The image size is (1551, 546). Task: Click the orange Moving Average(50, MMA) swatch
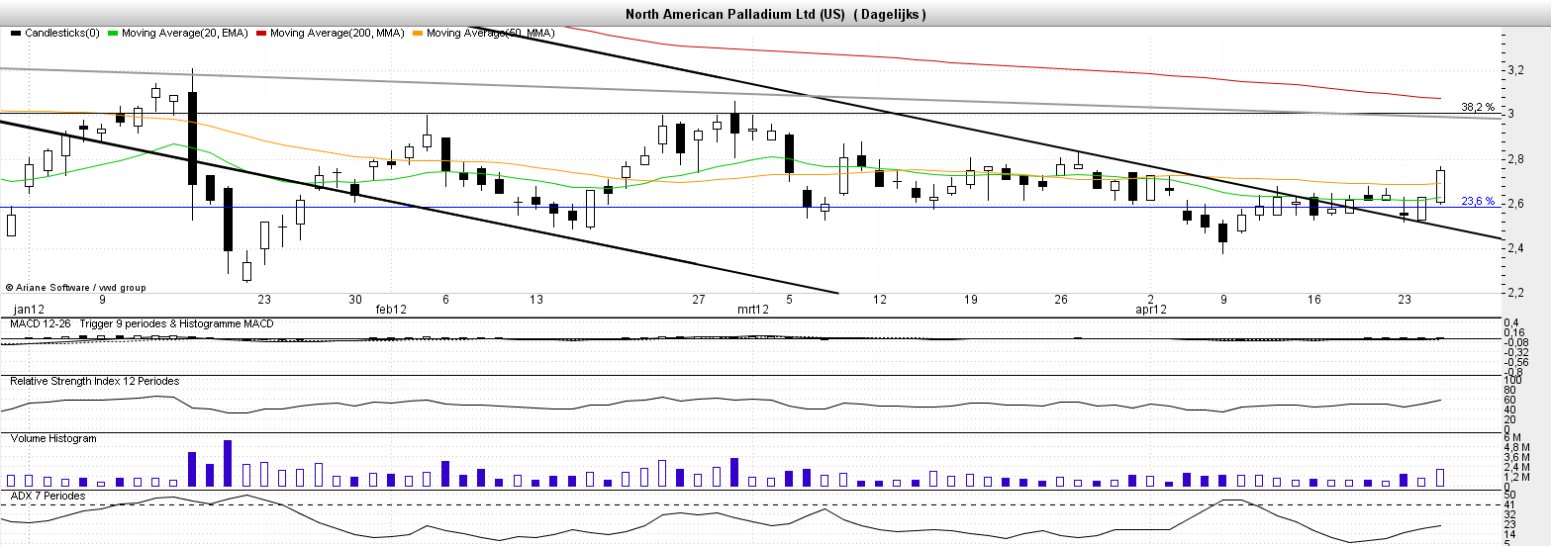(418, 34)
